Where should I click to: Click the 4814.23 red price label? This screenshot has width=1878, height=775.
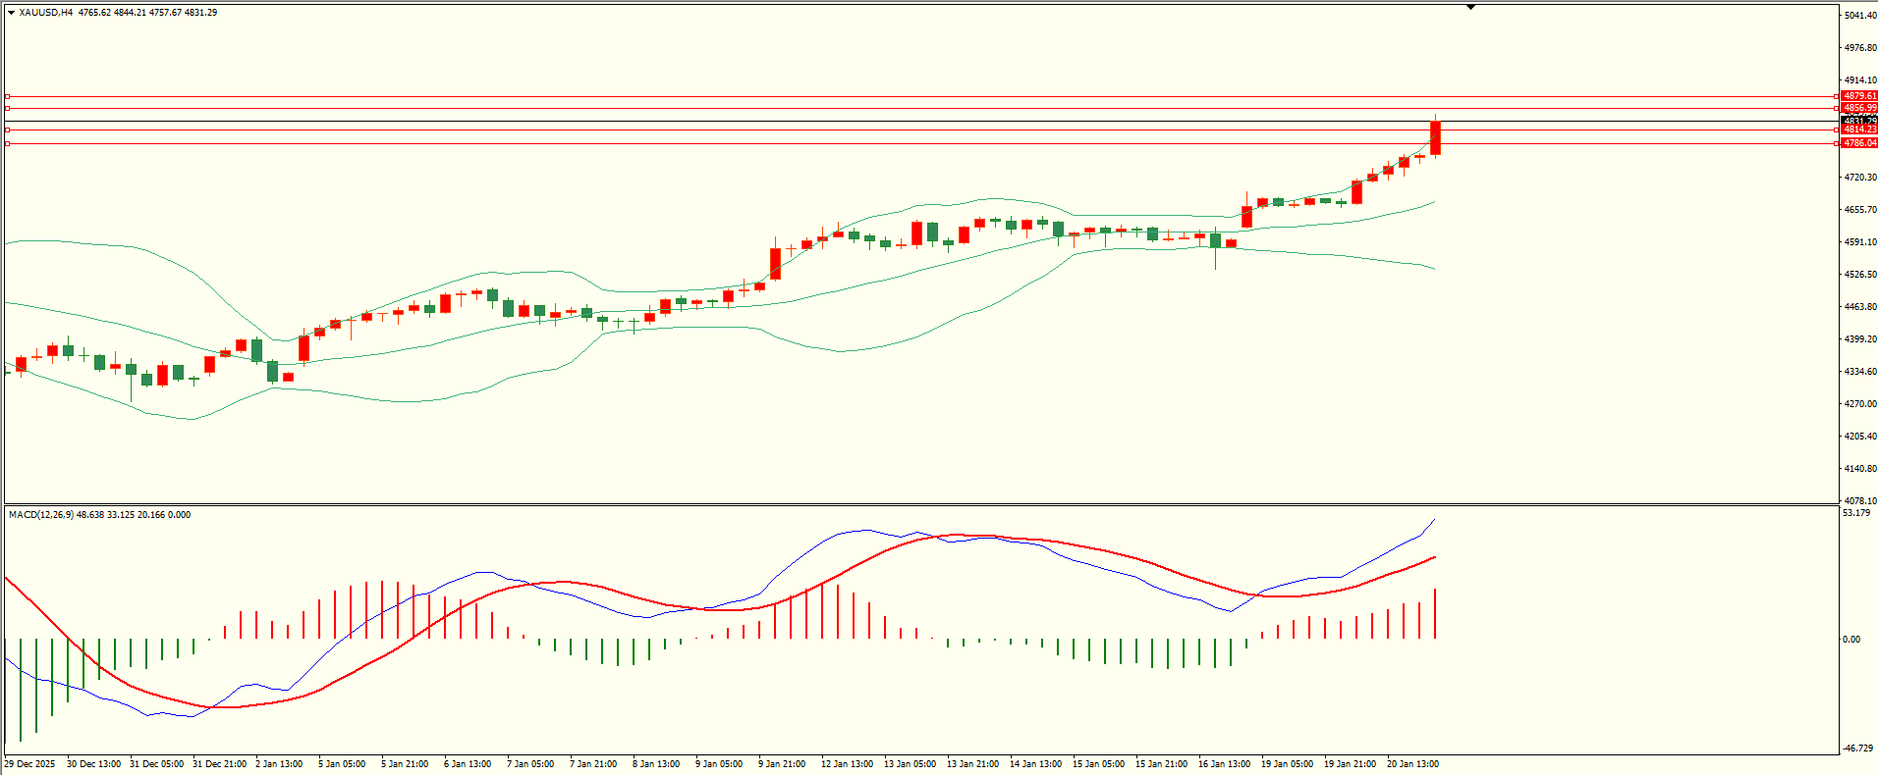[x=1859, y=129]
